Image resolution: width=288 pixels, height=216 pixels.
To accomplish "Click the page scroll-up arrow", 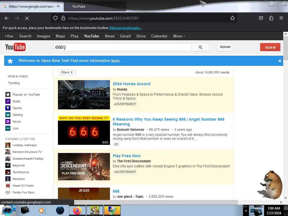I will (x=285, y=34).
